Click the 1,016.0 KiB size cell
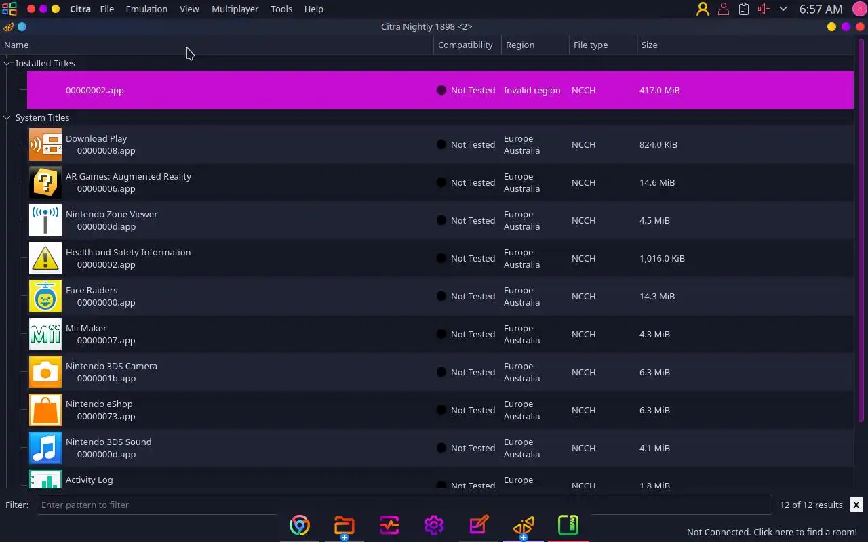The image size is (868, 542). pyautogui.click(x=662, y=258)
